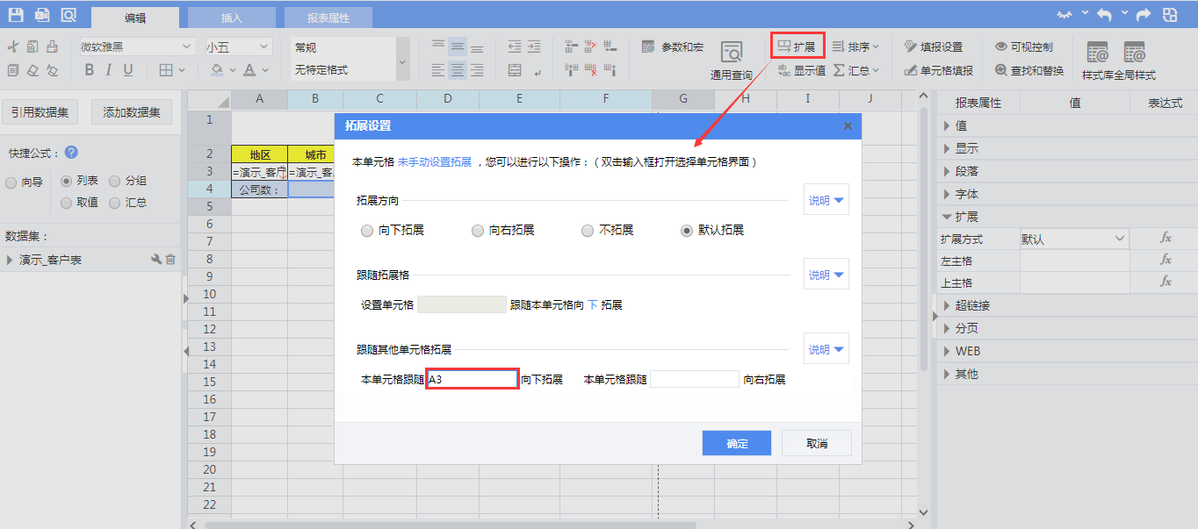Open the 扩展方式 dropdown set to 默认
Image resolution: width=1198 pixels, height=529 pixels.
click(x=1073, y=239)
